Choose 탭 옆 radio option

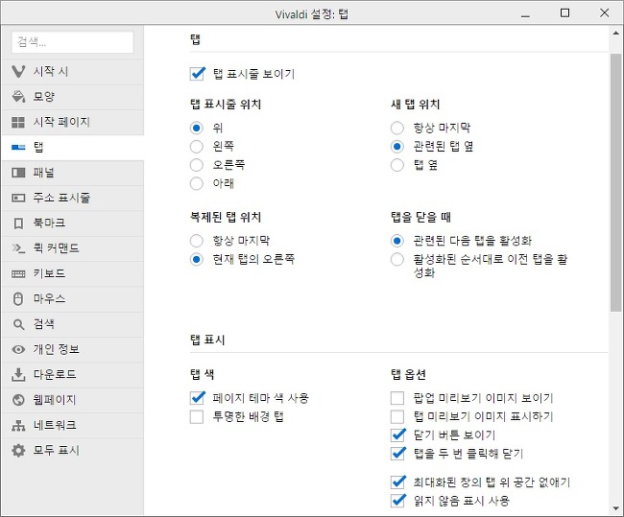397,165
